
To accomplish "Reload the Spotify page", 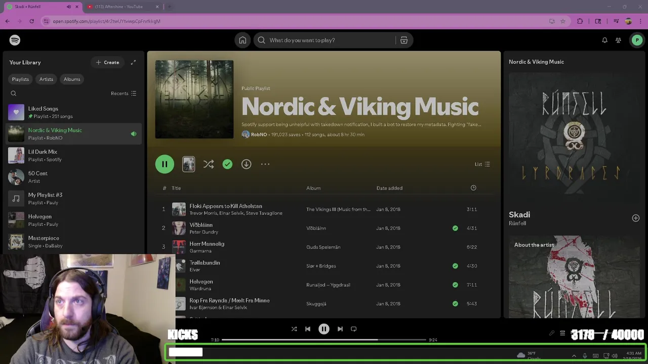I will tap(31, 21).
